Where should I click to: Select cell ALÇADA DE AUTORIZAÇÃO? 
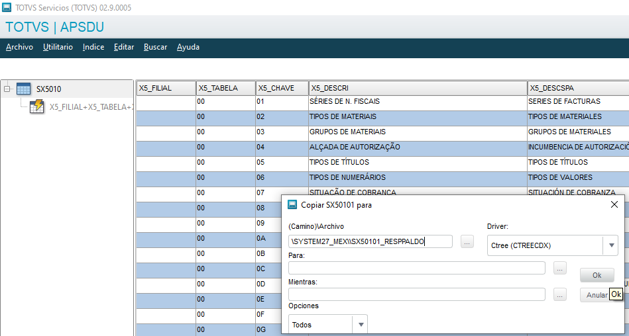point(418,149)
